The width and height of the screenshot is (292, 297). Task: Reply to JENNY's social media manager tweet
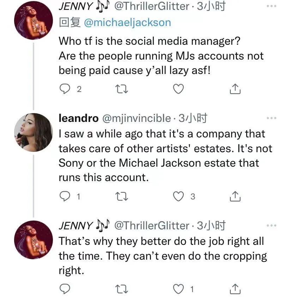point(65,89)
